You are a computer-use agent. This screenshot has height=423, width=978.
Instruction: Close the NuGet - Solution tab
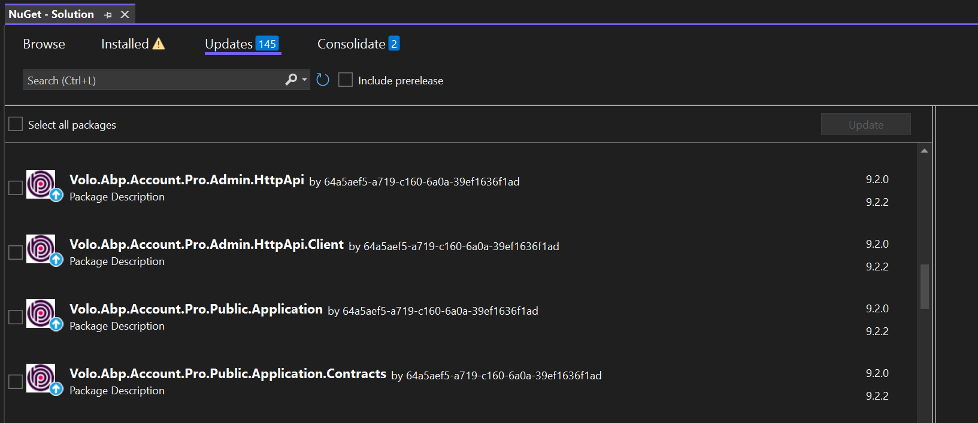click(125, 14)
